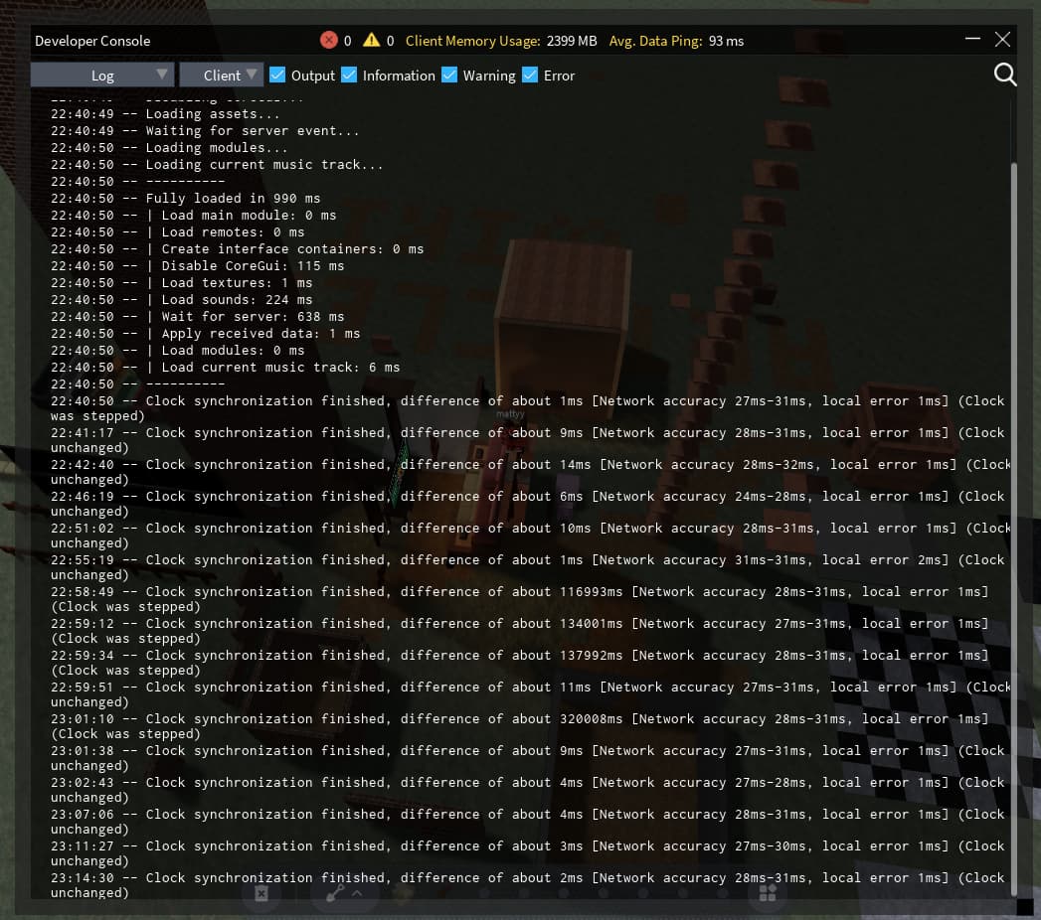Image resolution: width=1041 pixels, height=920 pixels.
Task: Select the 22:40:50 clock synchronization 'was stepped' entry
Action: [528, 408]
